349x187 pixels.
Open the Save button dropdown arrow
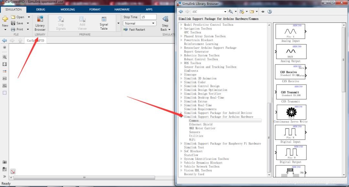pyautogui.click(x=28, y=23)
